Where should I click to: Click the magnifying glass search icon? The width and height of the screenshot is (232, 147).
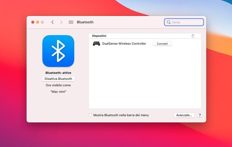pyautogui.click(x=168, y=22)
